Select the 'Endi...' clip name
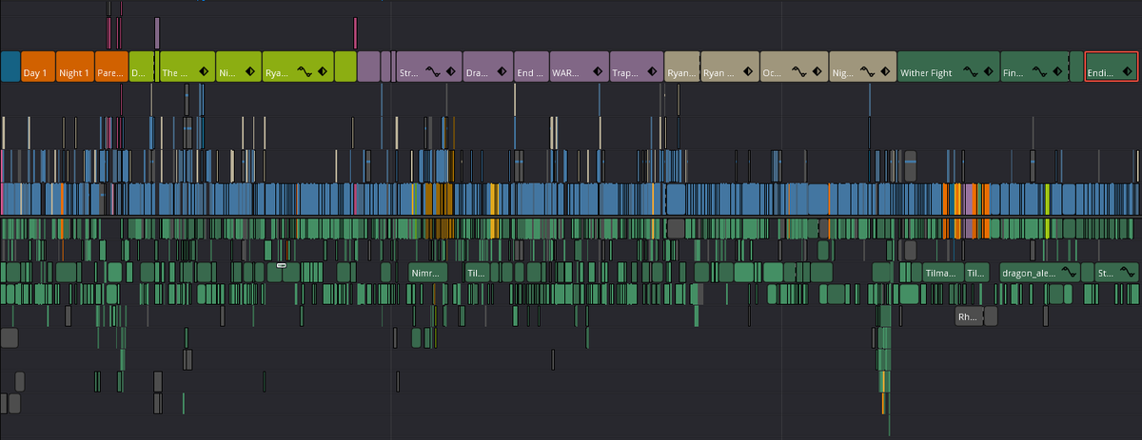The image size is (1142, 440). pos(1100,73)
